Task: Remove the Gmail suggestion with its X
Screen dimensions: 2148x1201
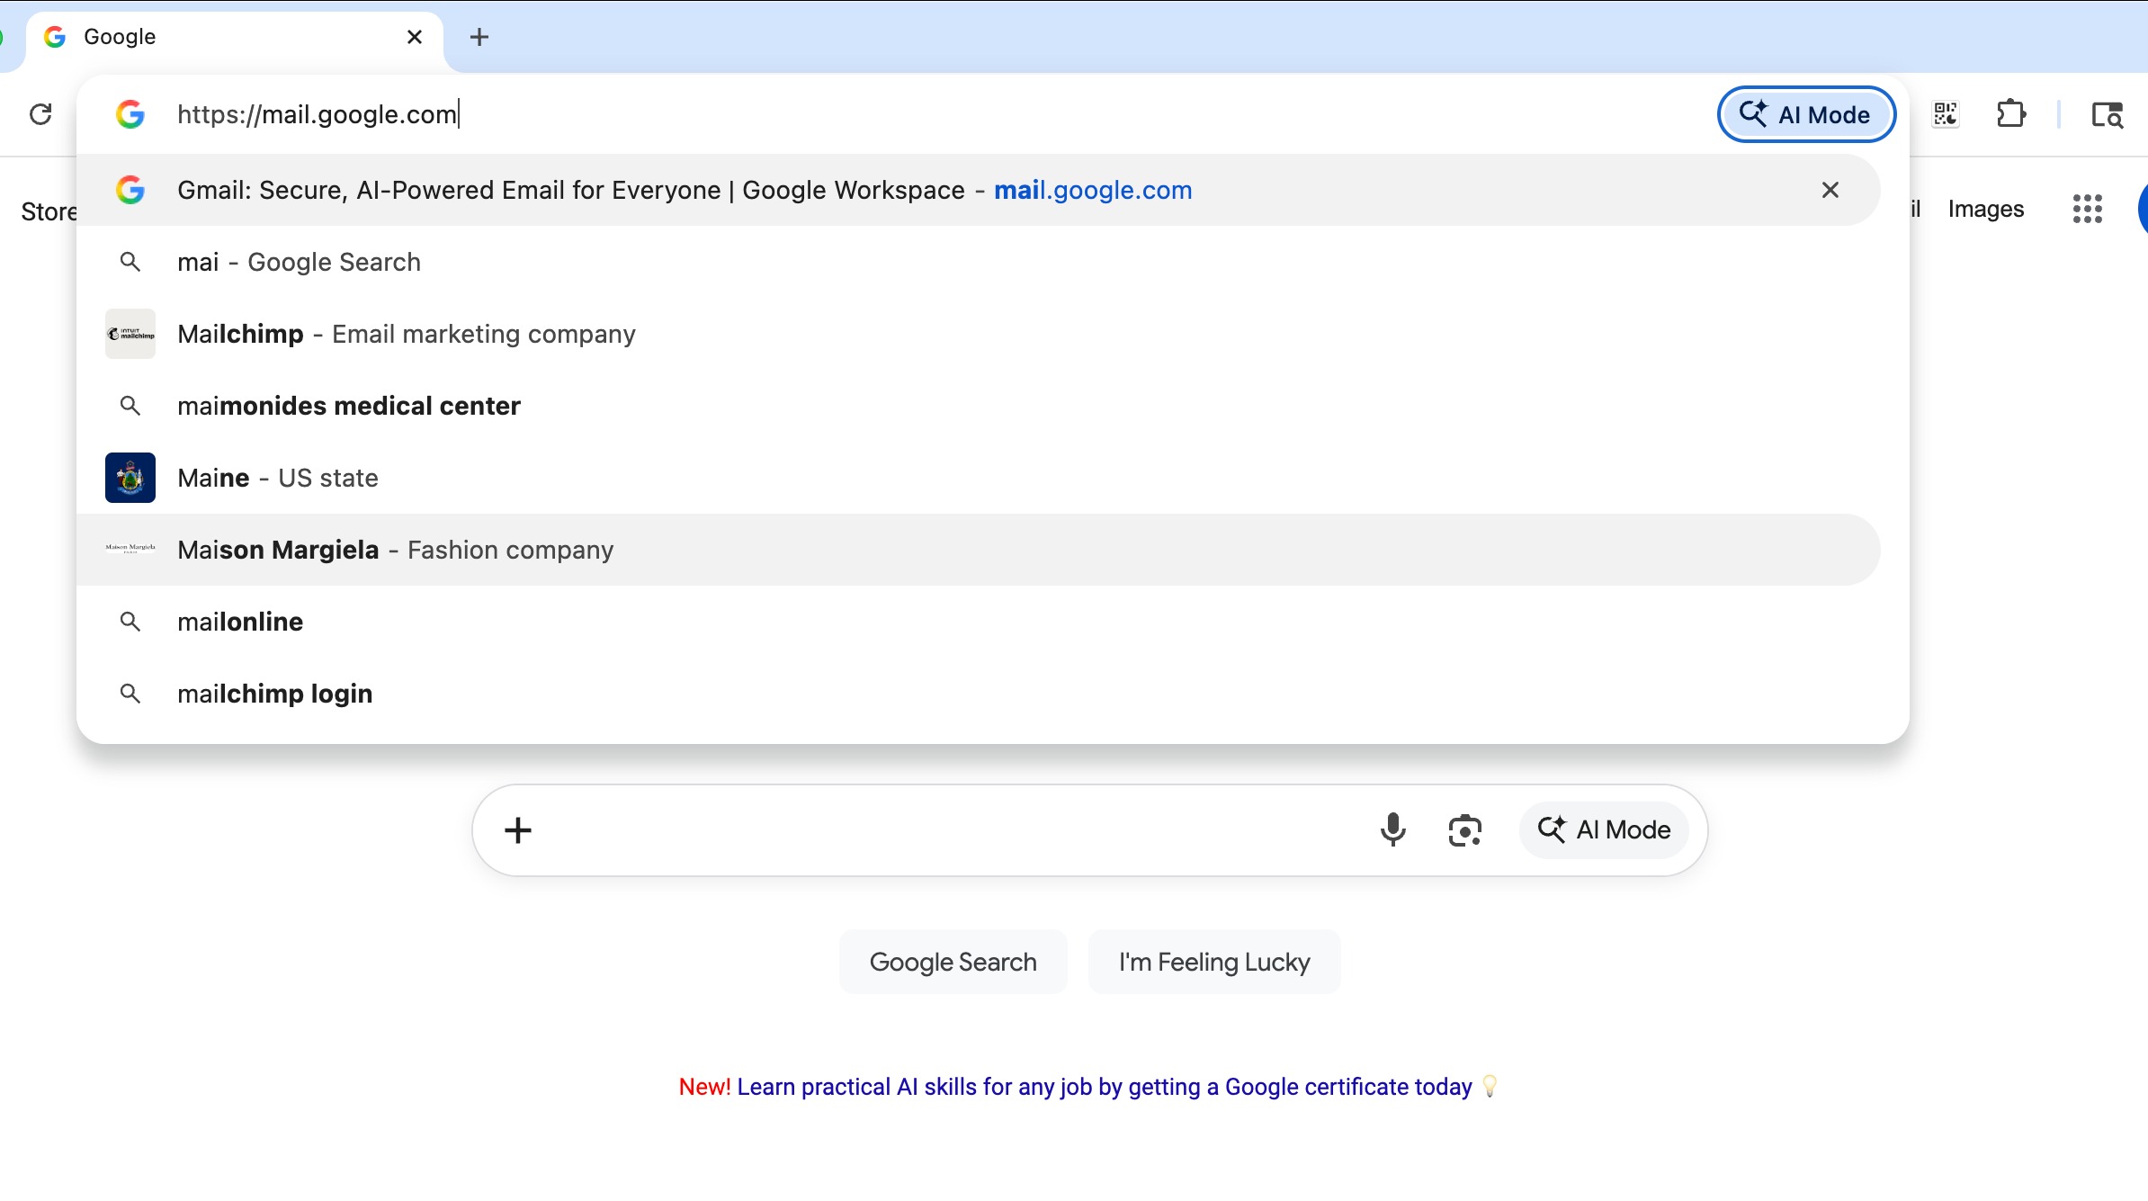Action: [x=1830, y=190]
